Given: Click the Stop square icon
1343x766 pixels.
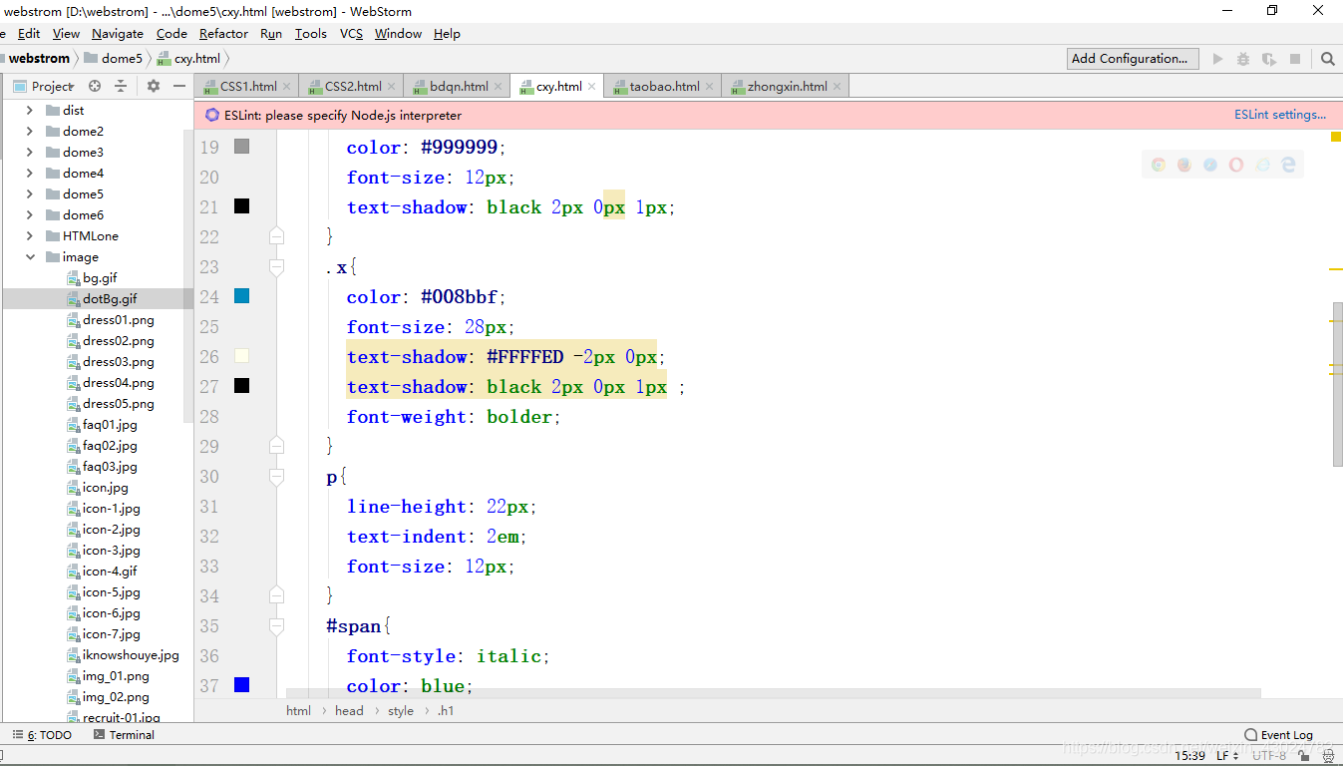Looking at the screenshot, I should pos(1295,59).
